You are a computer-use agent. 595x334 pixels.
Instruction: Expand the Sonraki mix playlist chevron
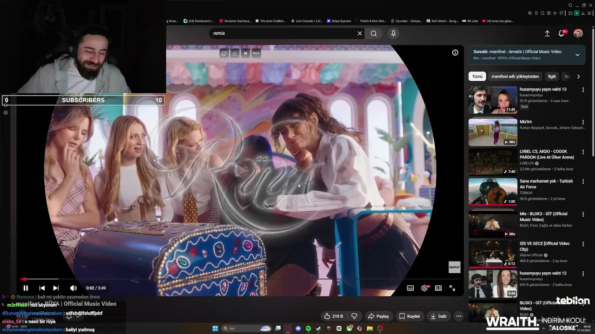[x=577, y=55]
